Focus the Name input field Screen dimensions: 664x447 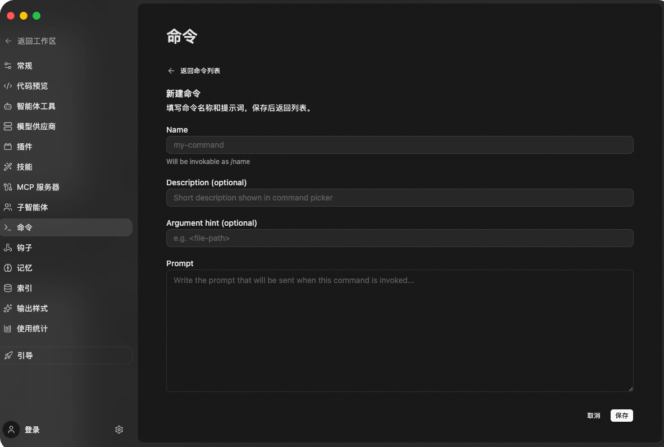click(400, 145)
